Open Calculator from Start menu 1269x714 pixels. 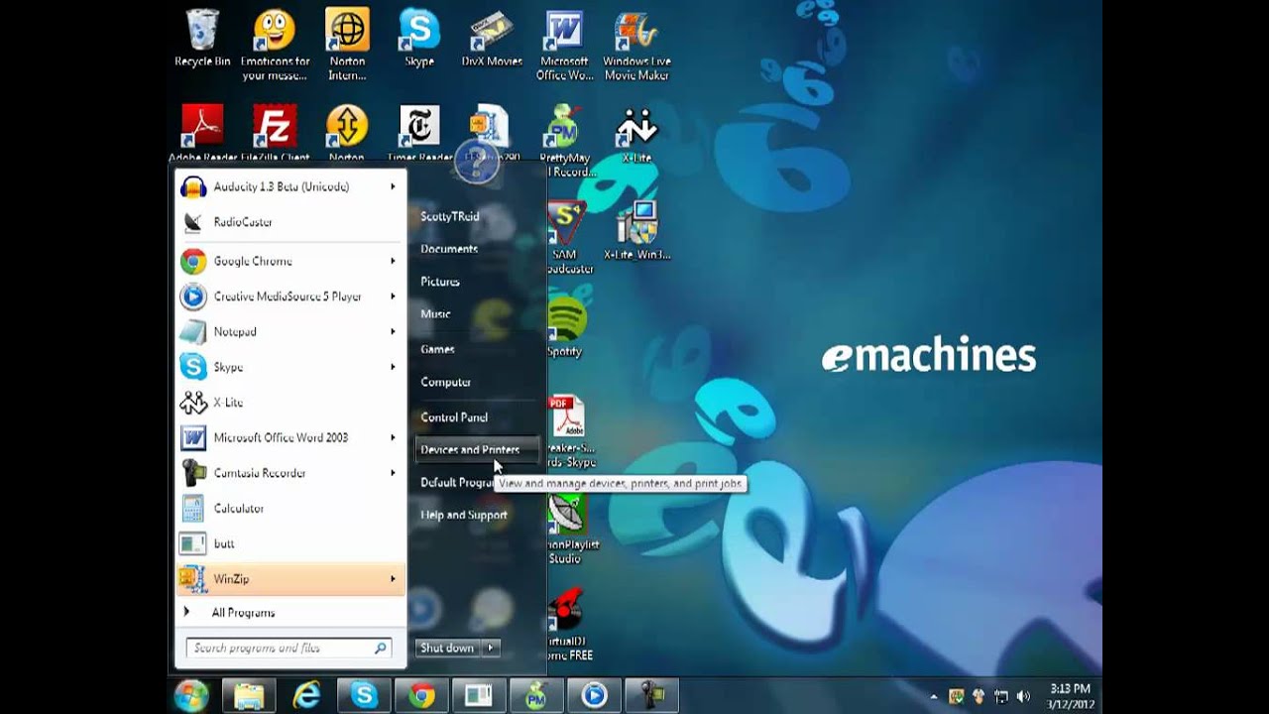290,508
